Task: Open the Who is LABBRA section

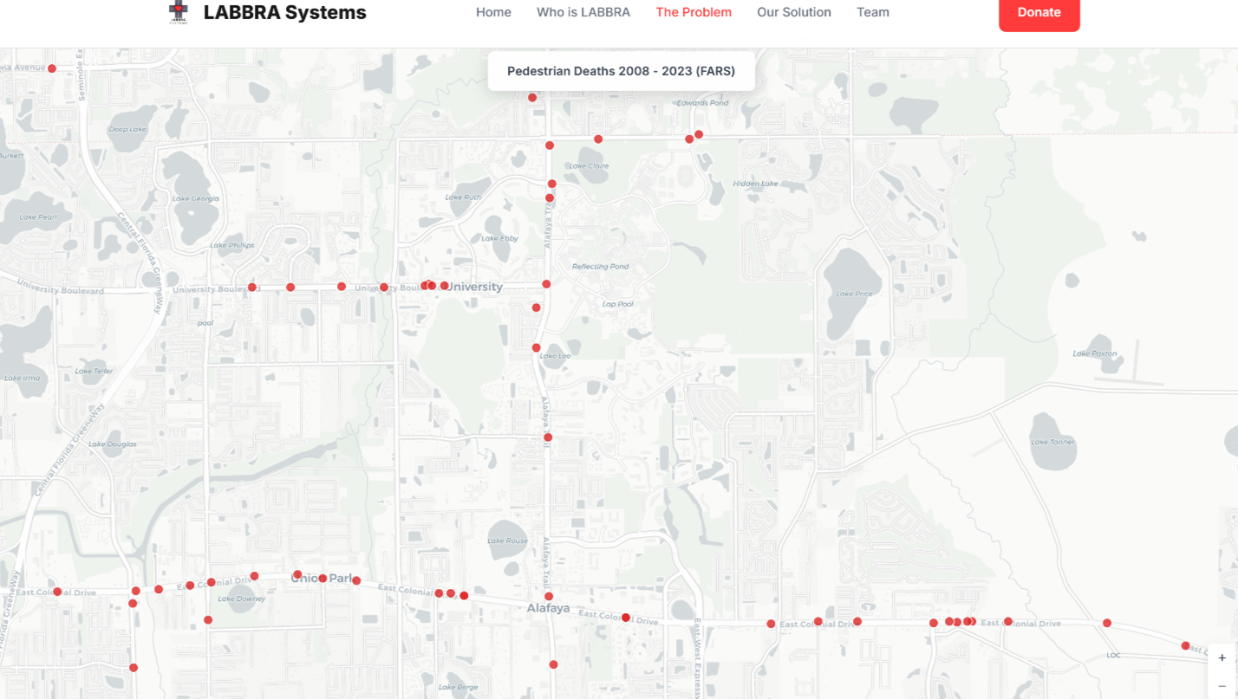Action: click(583, 12)
